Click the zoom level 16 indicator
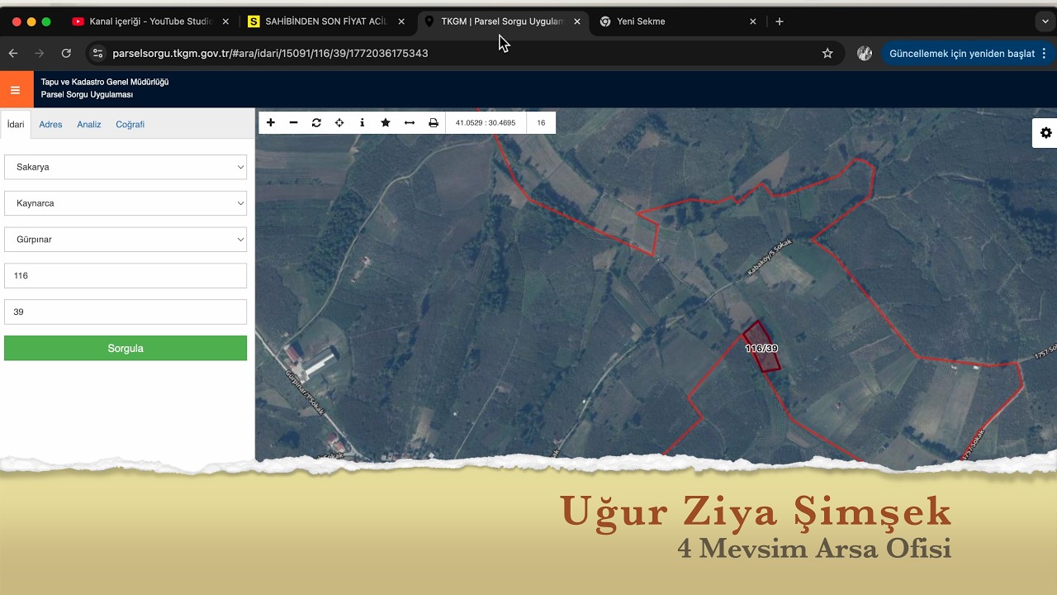This screenshot has height=595, width=1057. click(541, 122)
